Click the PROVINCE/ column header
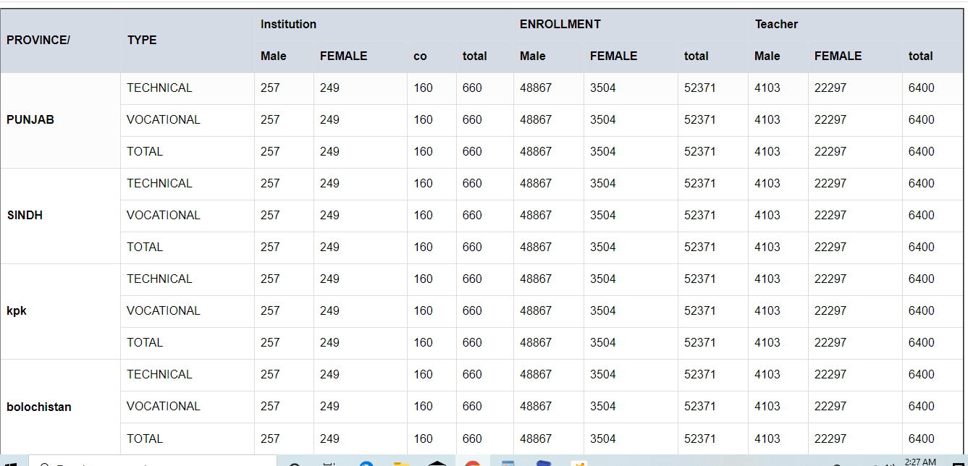This screenshot has width=968, height=466. click(38, 41)
